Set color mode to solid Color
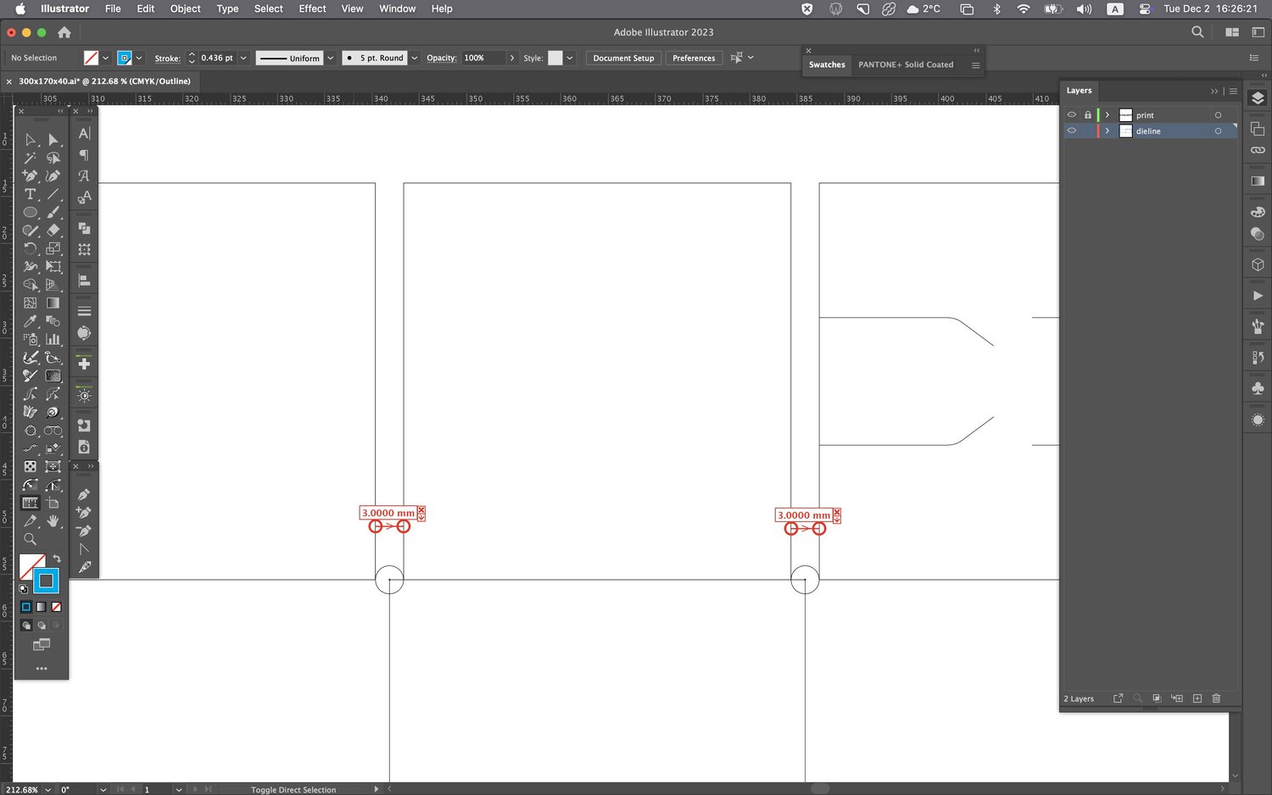 [x=26, y=607]
